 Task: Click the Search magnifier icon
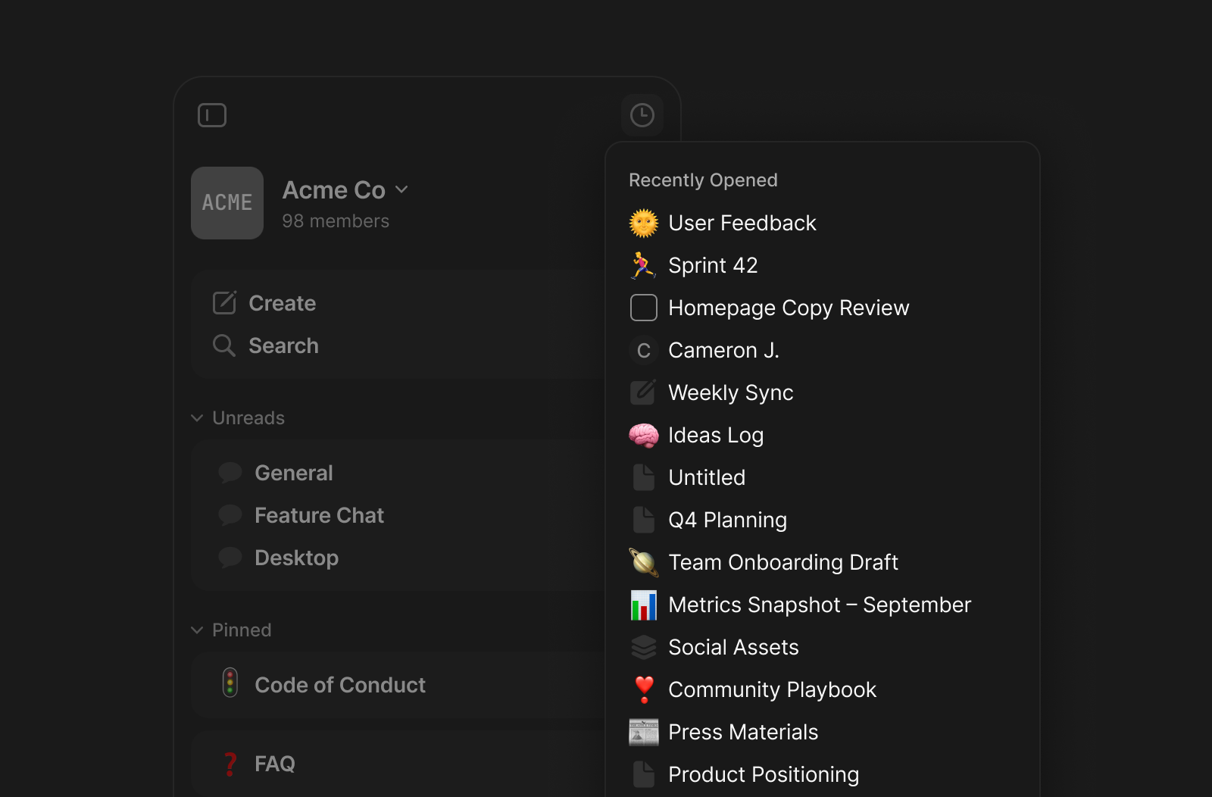point(224,345)
